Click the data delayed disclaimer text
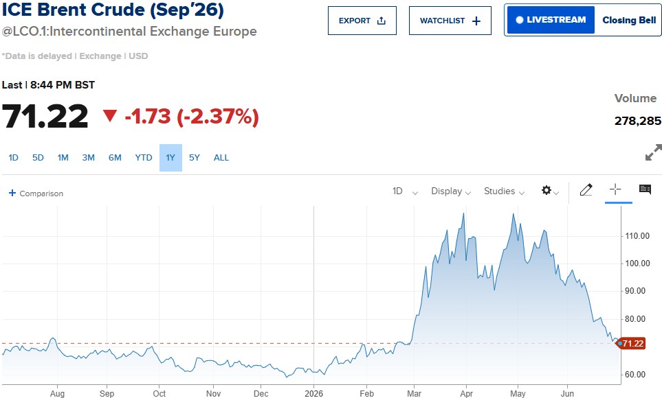This screenshot has width=662, height=398. pos(75,56)
